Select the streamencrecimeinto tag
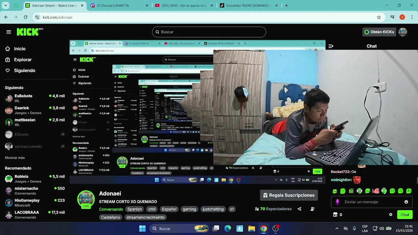This screenshot has width=418, height=235. coord(146,217)
